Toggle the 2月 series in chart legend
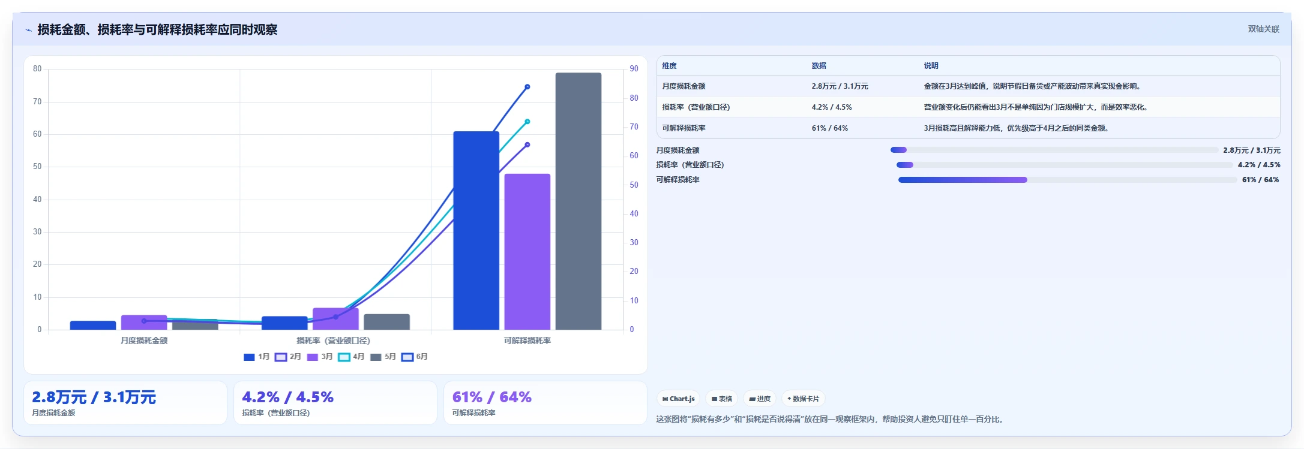Screen dimensions: 1304x449 pyautogui.click(x=288, y=357)
